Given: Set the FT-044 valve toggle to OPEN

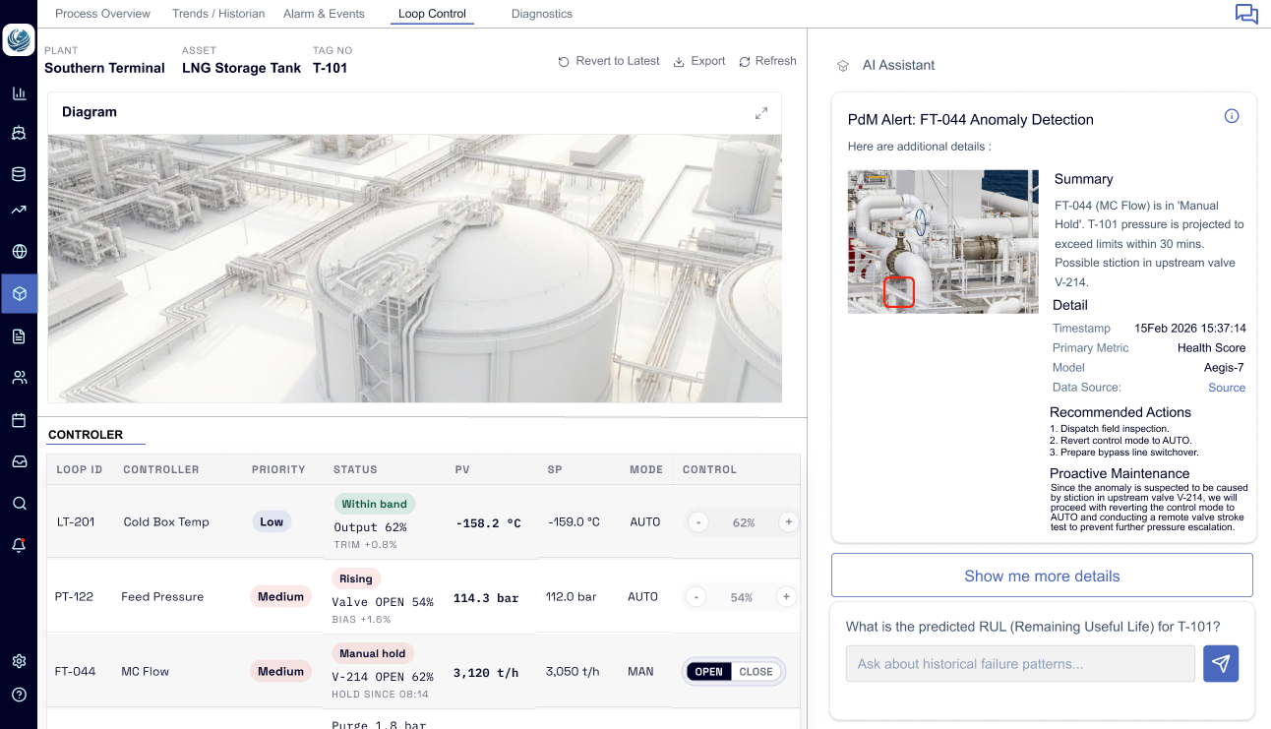Looking at the screenshot, I should point(708,672).
